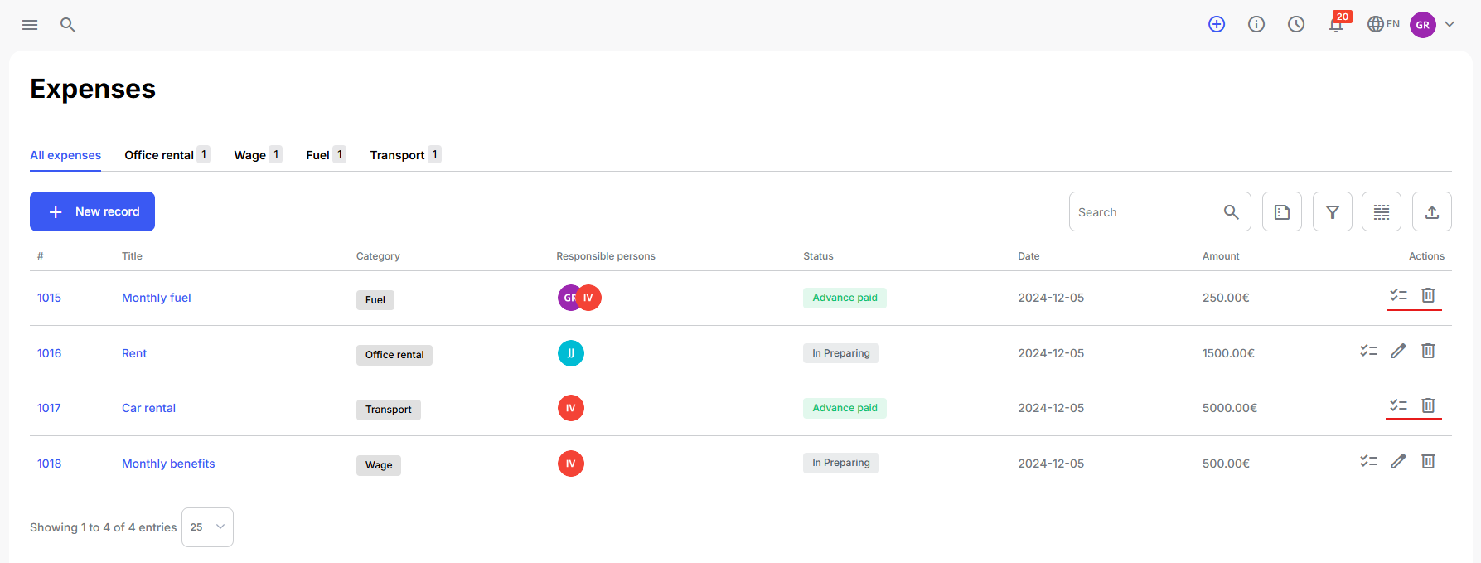Viewport: 1481px width, 563px height.
Task: Open the column layout grid icon
Action: coord(1382,211)
